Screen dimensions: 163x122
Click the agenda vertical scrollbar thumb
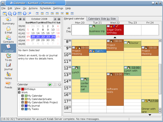(x=160, y=79)
